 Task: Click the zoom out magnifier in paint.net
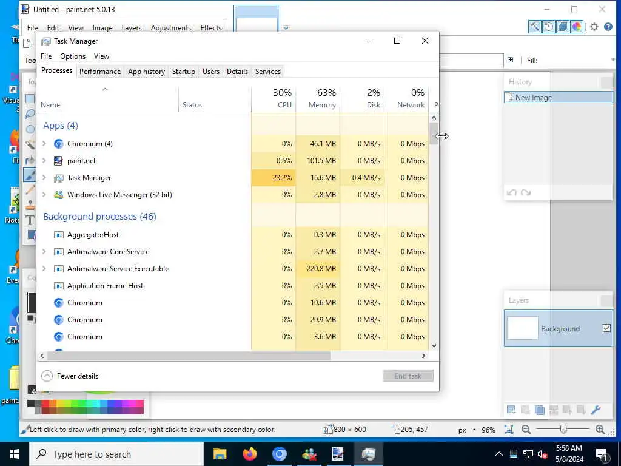tap(526, 430)
